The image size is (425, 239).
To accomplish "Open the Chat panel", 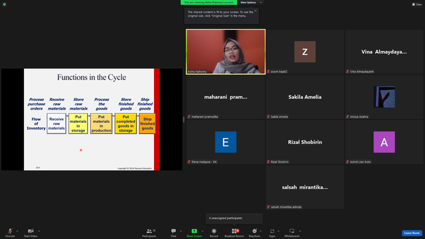I will coord(173,232).
